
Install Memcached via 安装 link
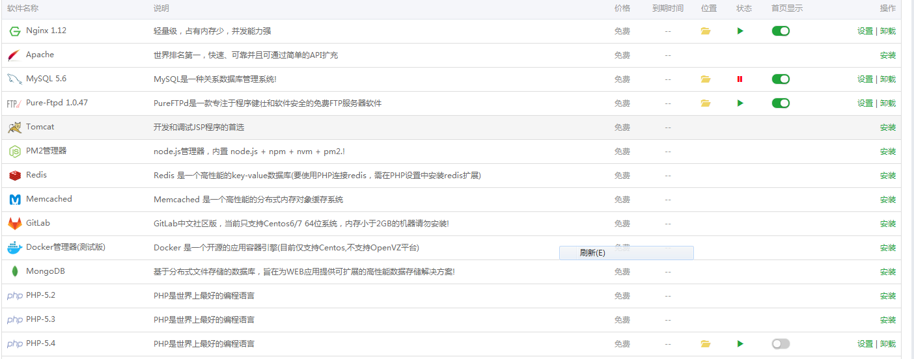[x=888, y=200]
